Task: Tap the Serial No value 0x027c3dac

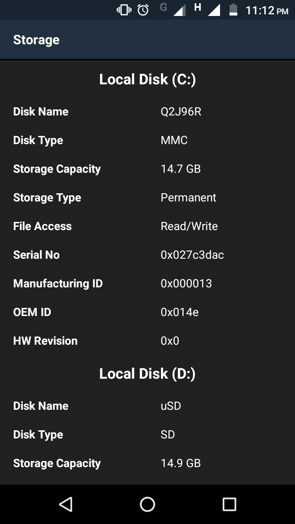Action: (192, 255)
